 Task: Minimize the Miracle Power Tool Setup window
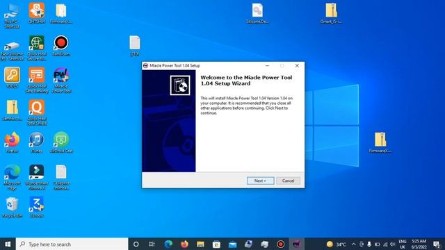pyautogui.click(x=267, y=65)
